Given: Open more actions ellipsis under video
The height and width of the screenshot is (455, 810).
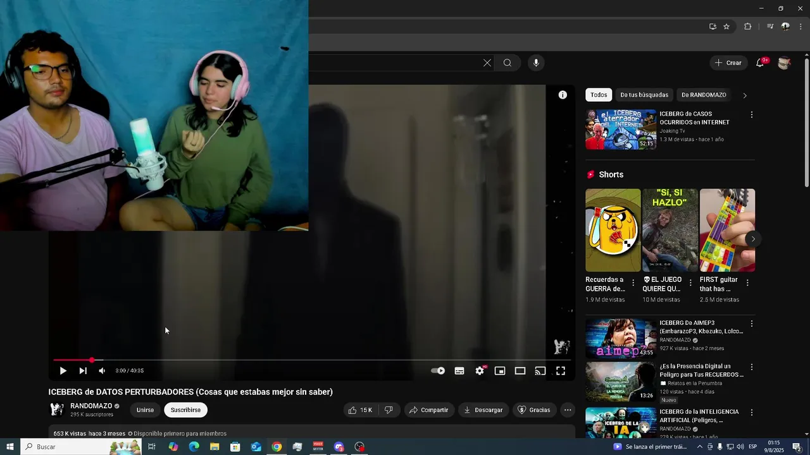Looking at the screenshot, I should (568, 410).
